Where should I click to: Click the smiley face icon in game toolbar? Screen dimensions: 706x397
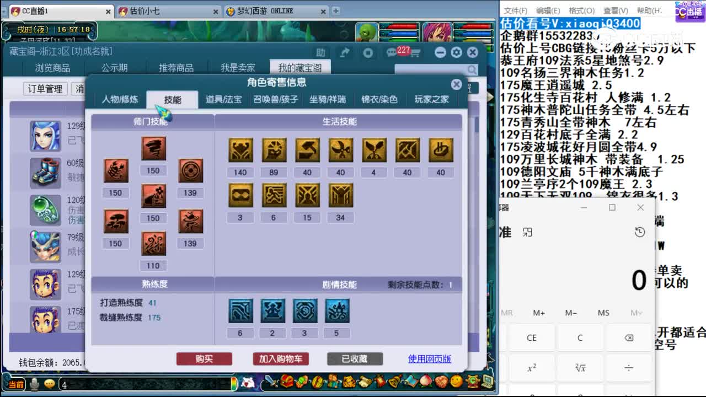tap(456, 382)
